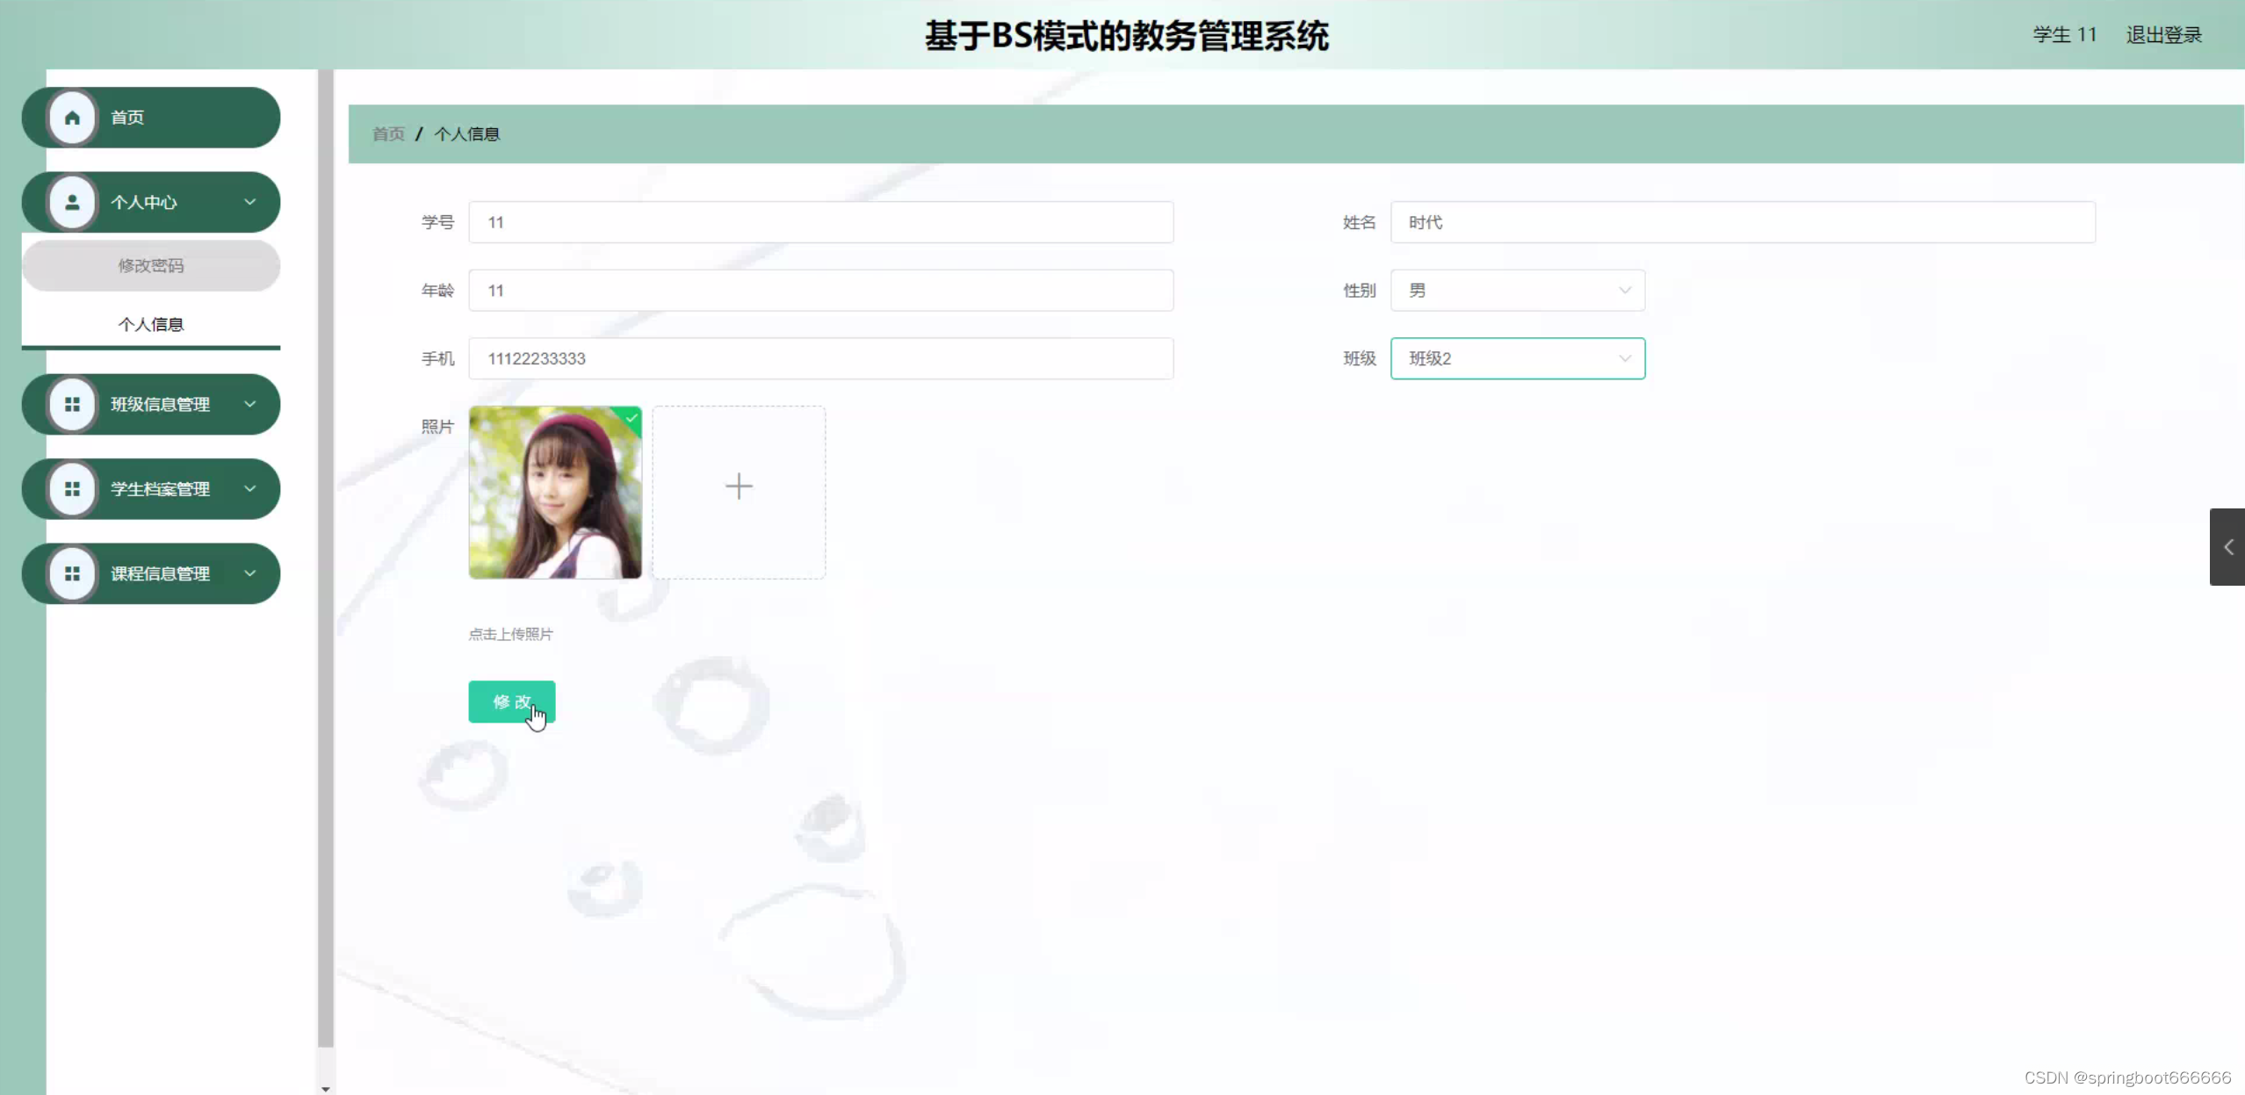The height and width of the screenshot is (1095, 2245).
Task: Expand the 班级信息管理 chevron
Action: (250, 404)
